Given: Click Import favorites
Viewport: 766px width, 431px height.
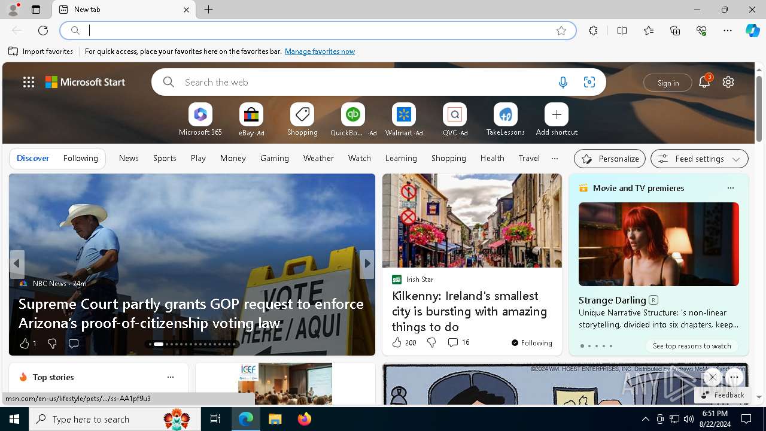Looking at the screenshot, I should pos(41,51).
